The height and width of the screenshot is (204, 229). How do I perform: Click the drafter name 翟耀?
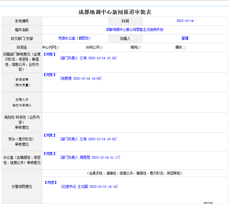[185, 38]
